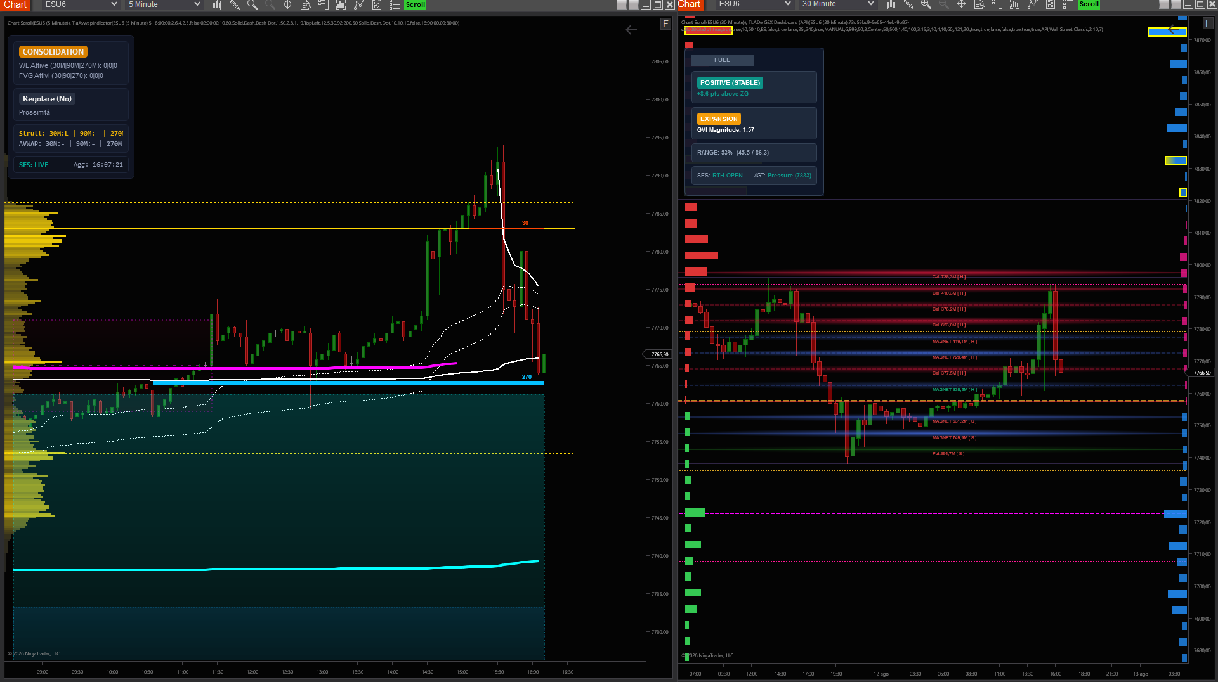Click 7766,50 price marker on right chart
The image size is (1218, 682).
1202,373
